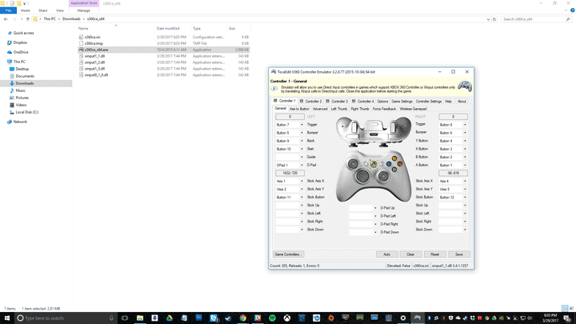The image size is (576, 324).
Task: Switch Explorer to details view icon
Action: click(x=564, y=308)
